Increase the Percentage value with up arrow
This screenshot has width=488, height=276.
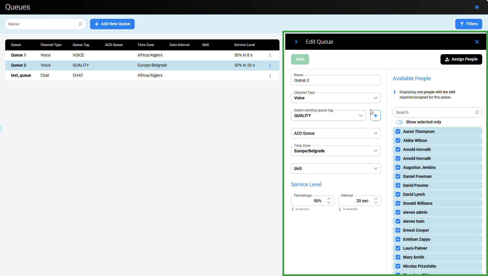pyautogui.click(x=329, y=199)
